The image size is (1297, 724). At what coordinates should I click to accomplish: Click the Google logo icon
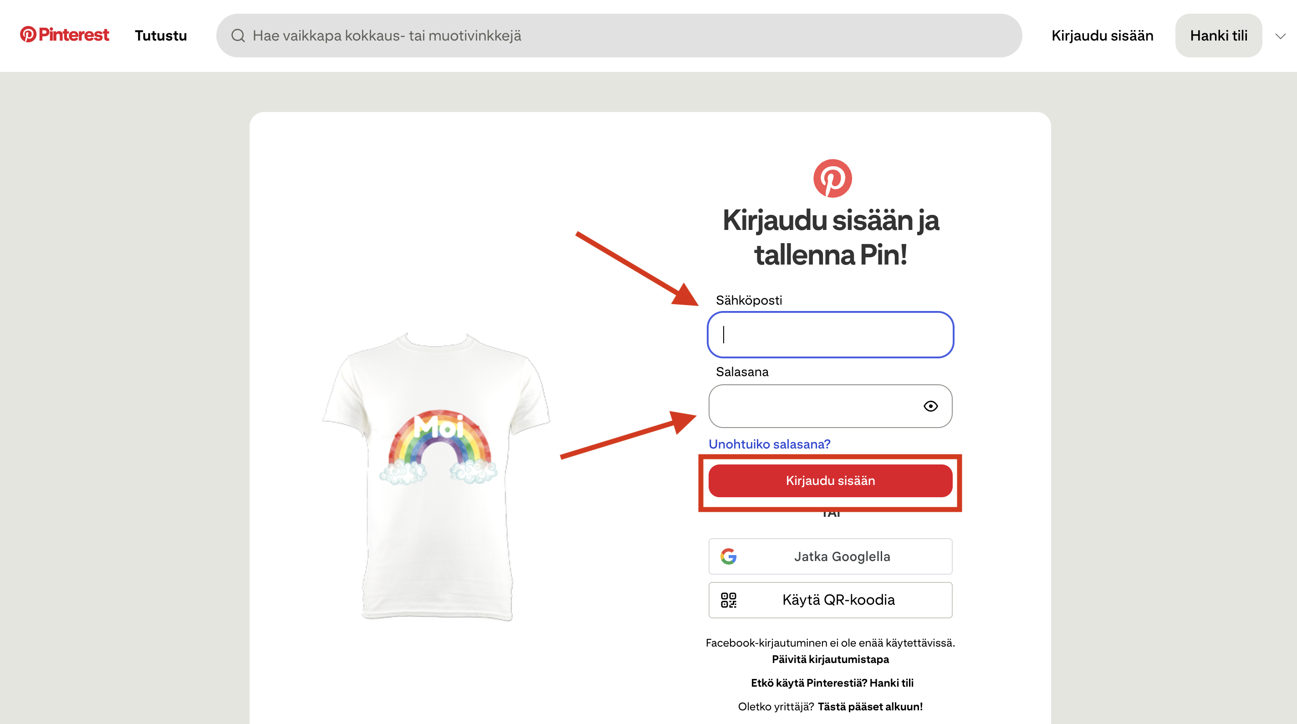[728, 556]
